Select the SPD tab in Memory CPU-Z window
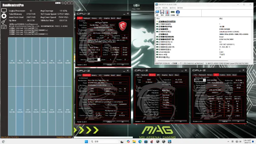The image size is (256, 144). click(158, 75)
